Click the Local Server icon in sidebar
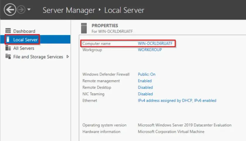246x141 pixels. tap(8, 39)
